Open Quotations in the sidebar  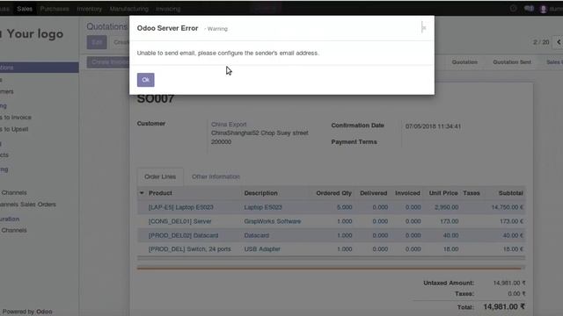(x=39, y=68)
